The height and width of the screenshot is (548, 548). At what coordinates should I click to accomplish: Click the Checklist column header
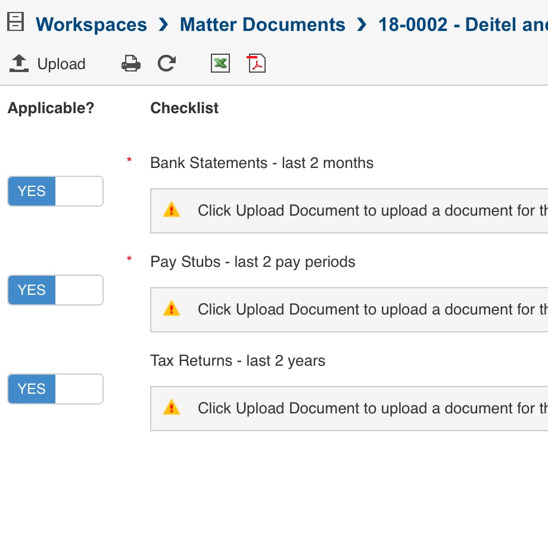coord(184,108)
